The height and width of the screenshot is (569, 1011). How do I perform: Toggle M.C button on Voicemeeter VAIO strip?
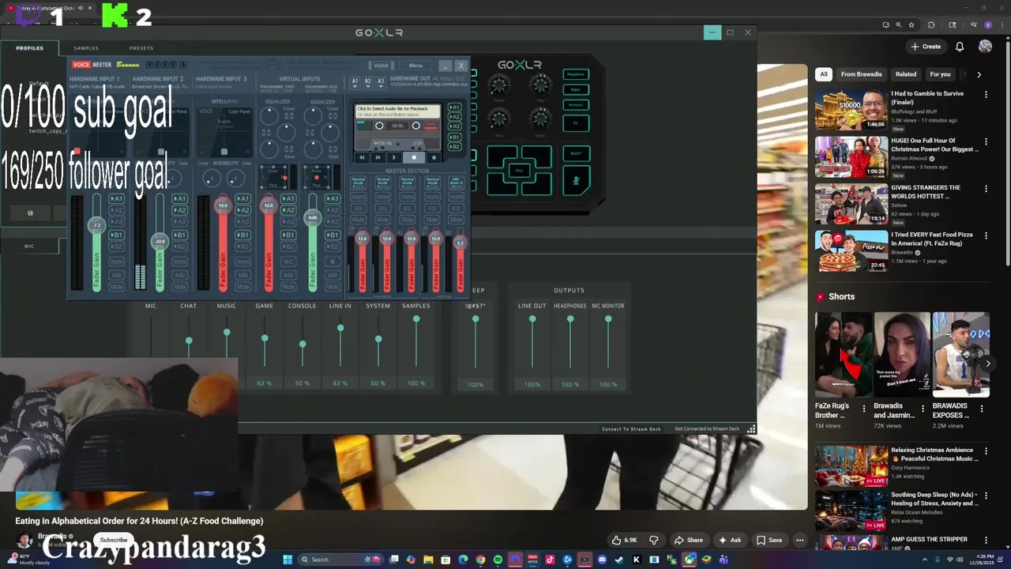point(288,261)
